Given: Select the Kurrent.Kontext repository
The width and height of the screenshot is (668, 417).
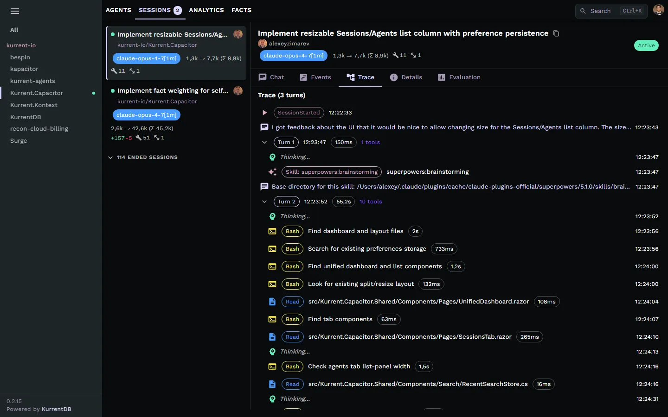Looking at the screenshot, I should pyautogui.click(x=34, y=105).
